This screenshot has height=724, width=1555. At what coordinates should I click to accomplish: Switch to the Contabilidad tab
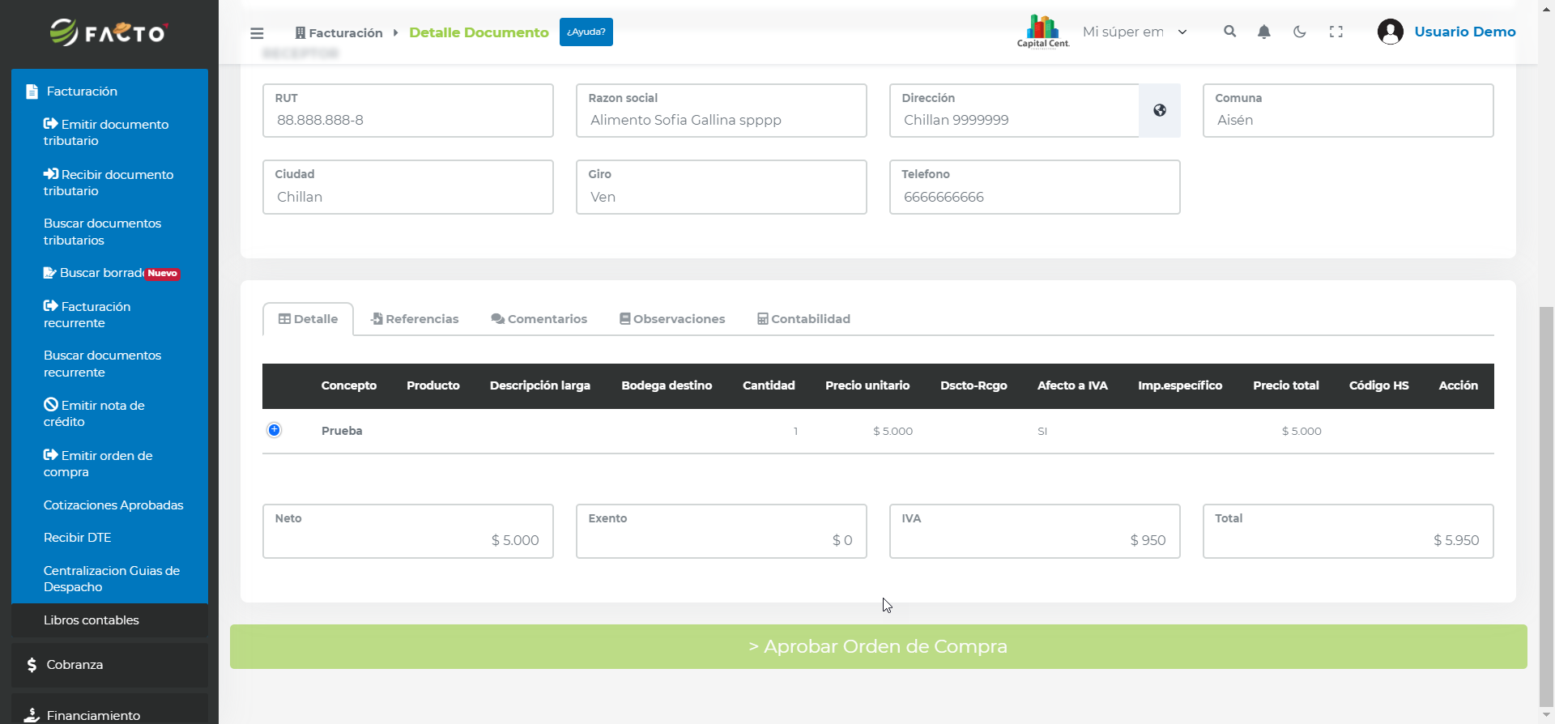click(803, 319)
